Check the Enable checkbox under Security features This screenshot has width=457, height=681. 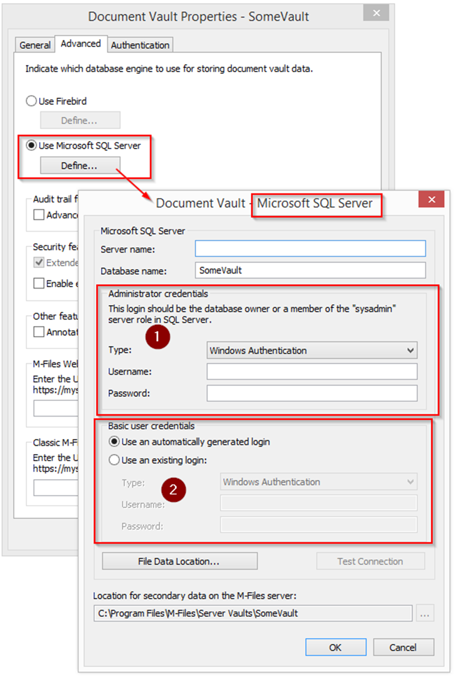(39, 283)
